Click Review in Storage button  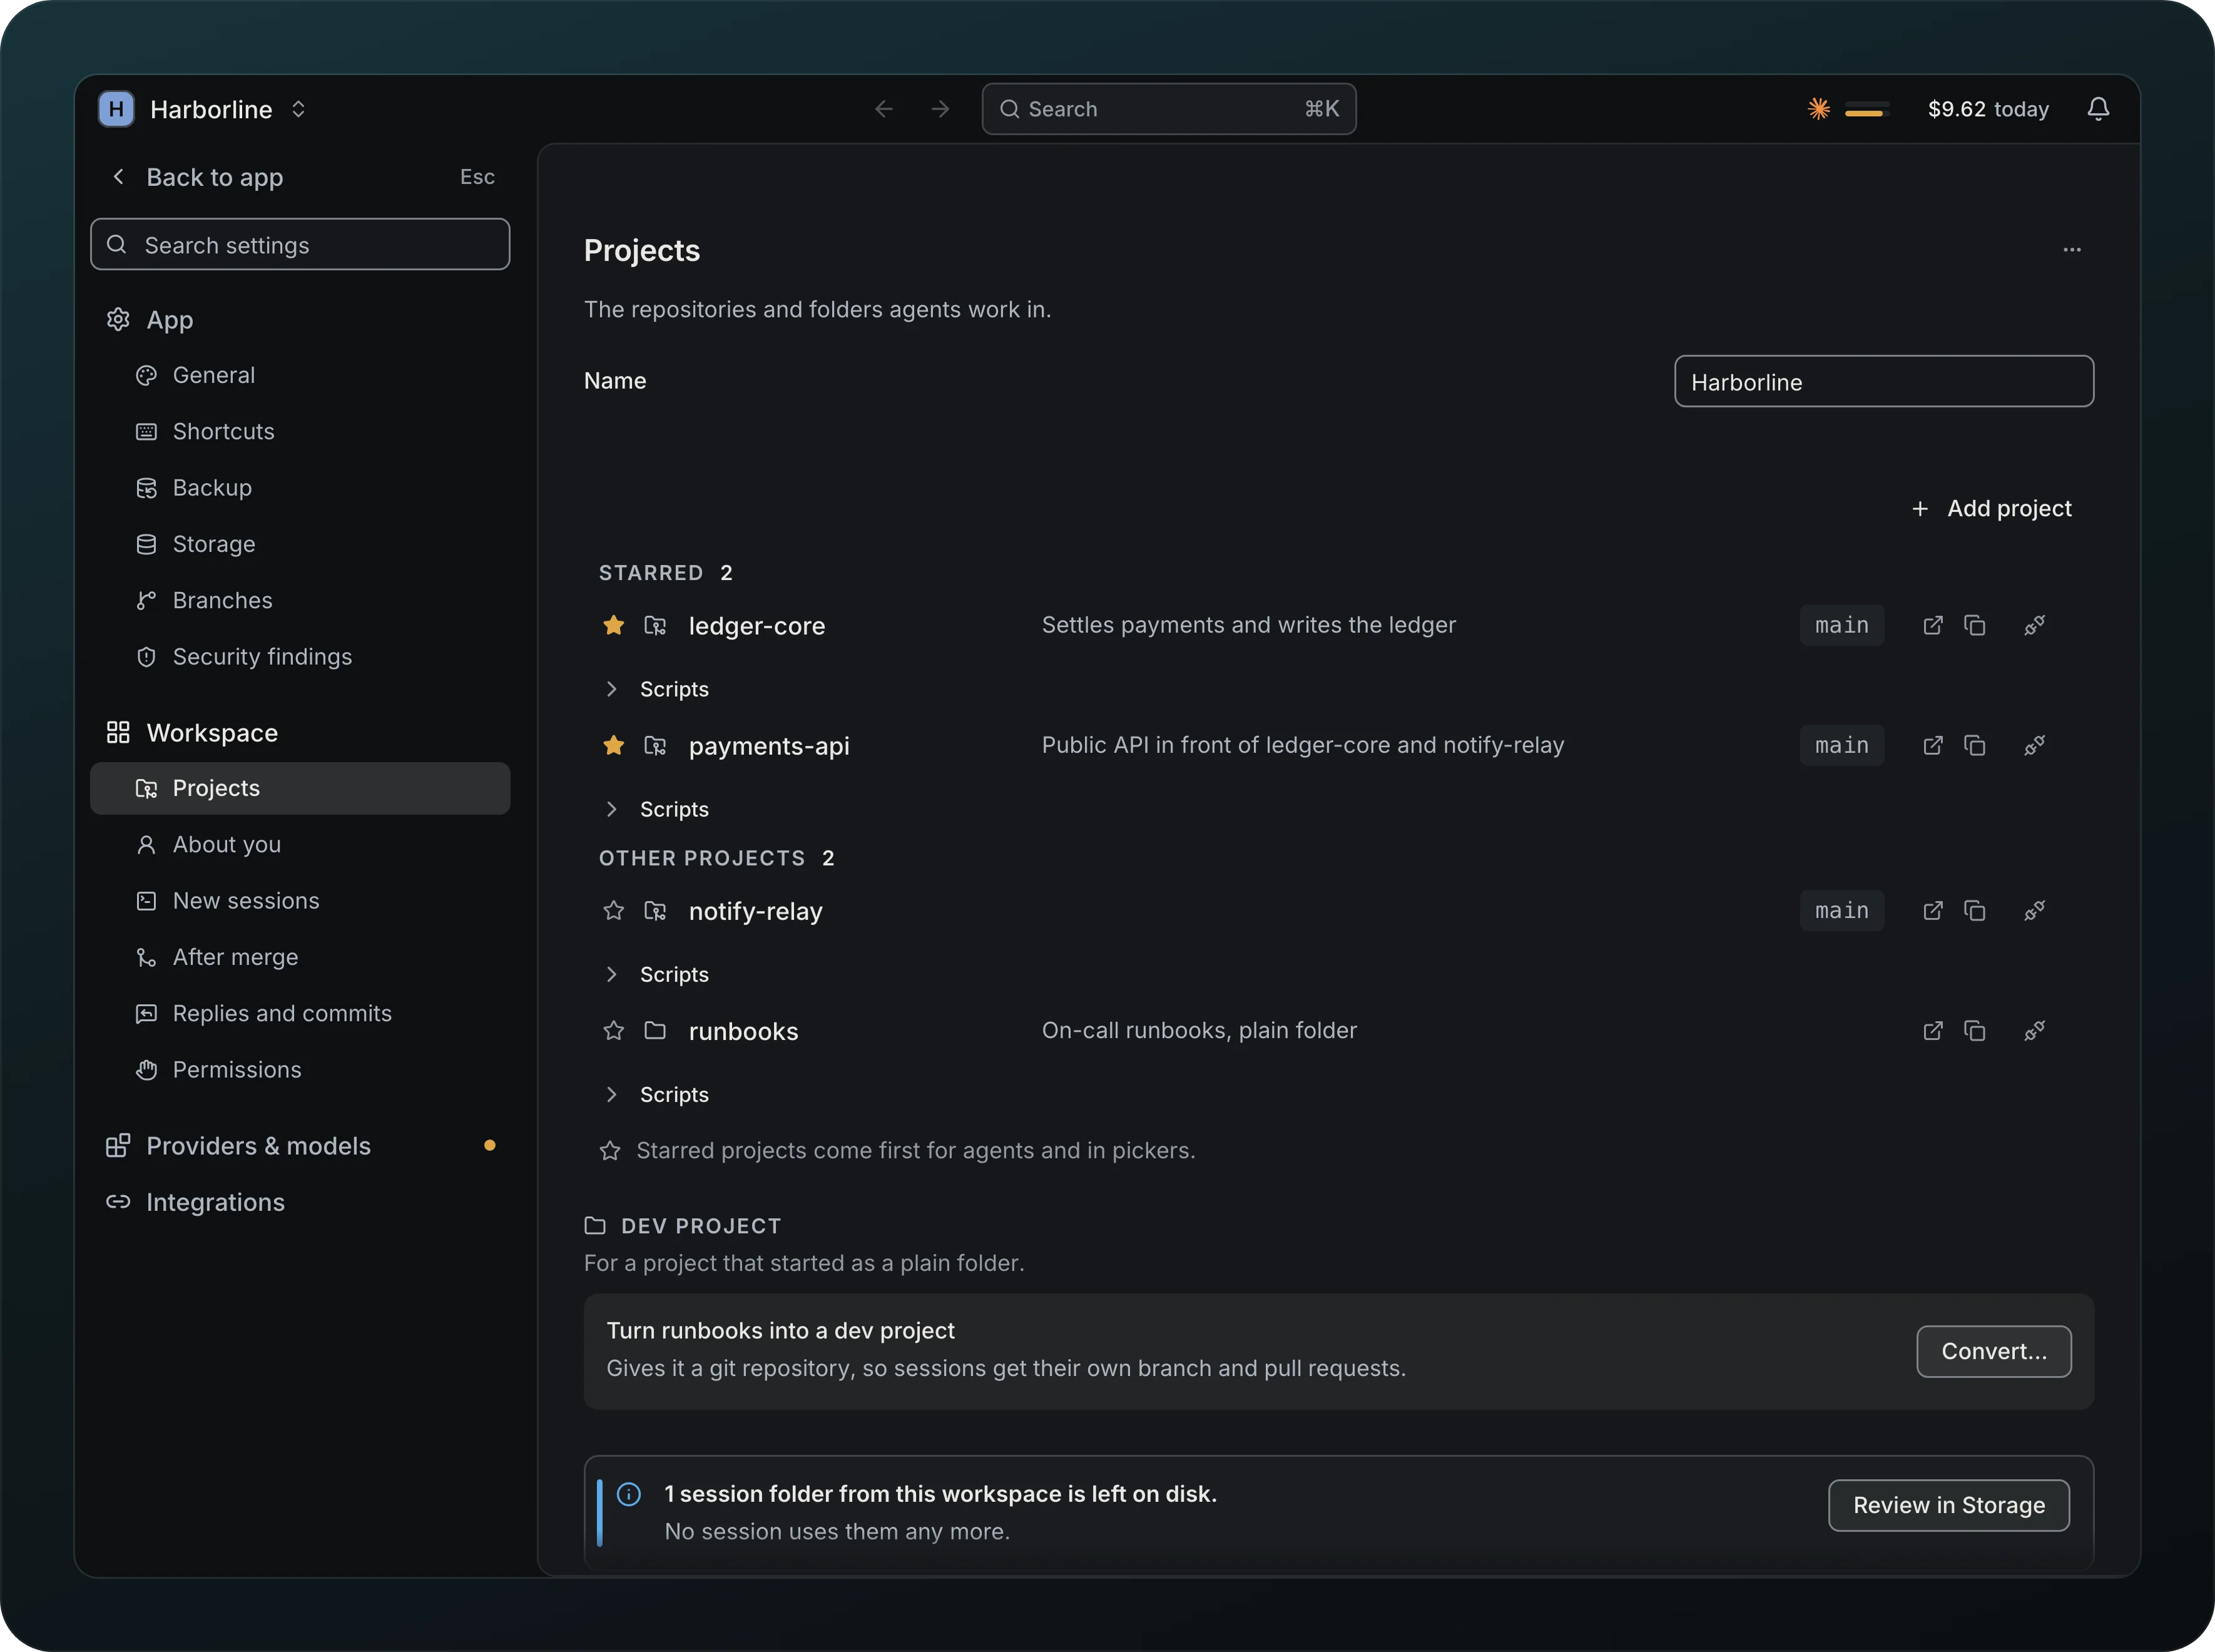point(1949,1505)
